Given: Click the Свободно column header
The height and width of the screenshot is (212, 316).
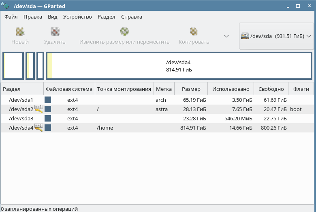Looking at the screenshot, I should pyautogui.click(x=271, y=89).
